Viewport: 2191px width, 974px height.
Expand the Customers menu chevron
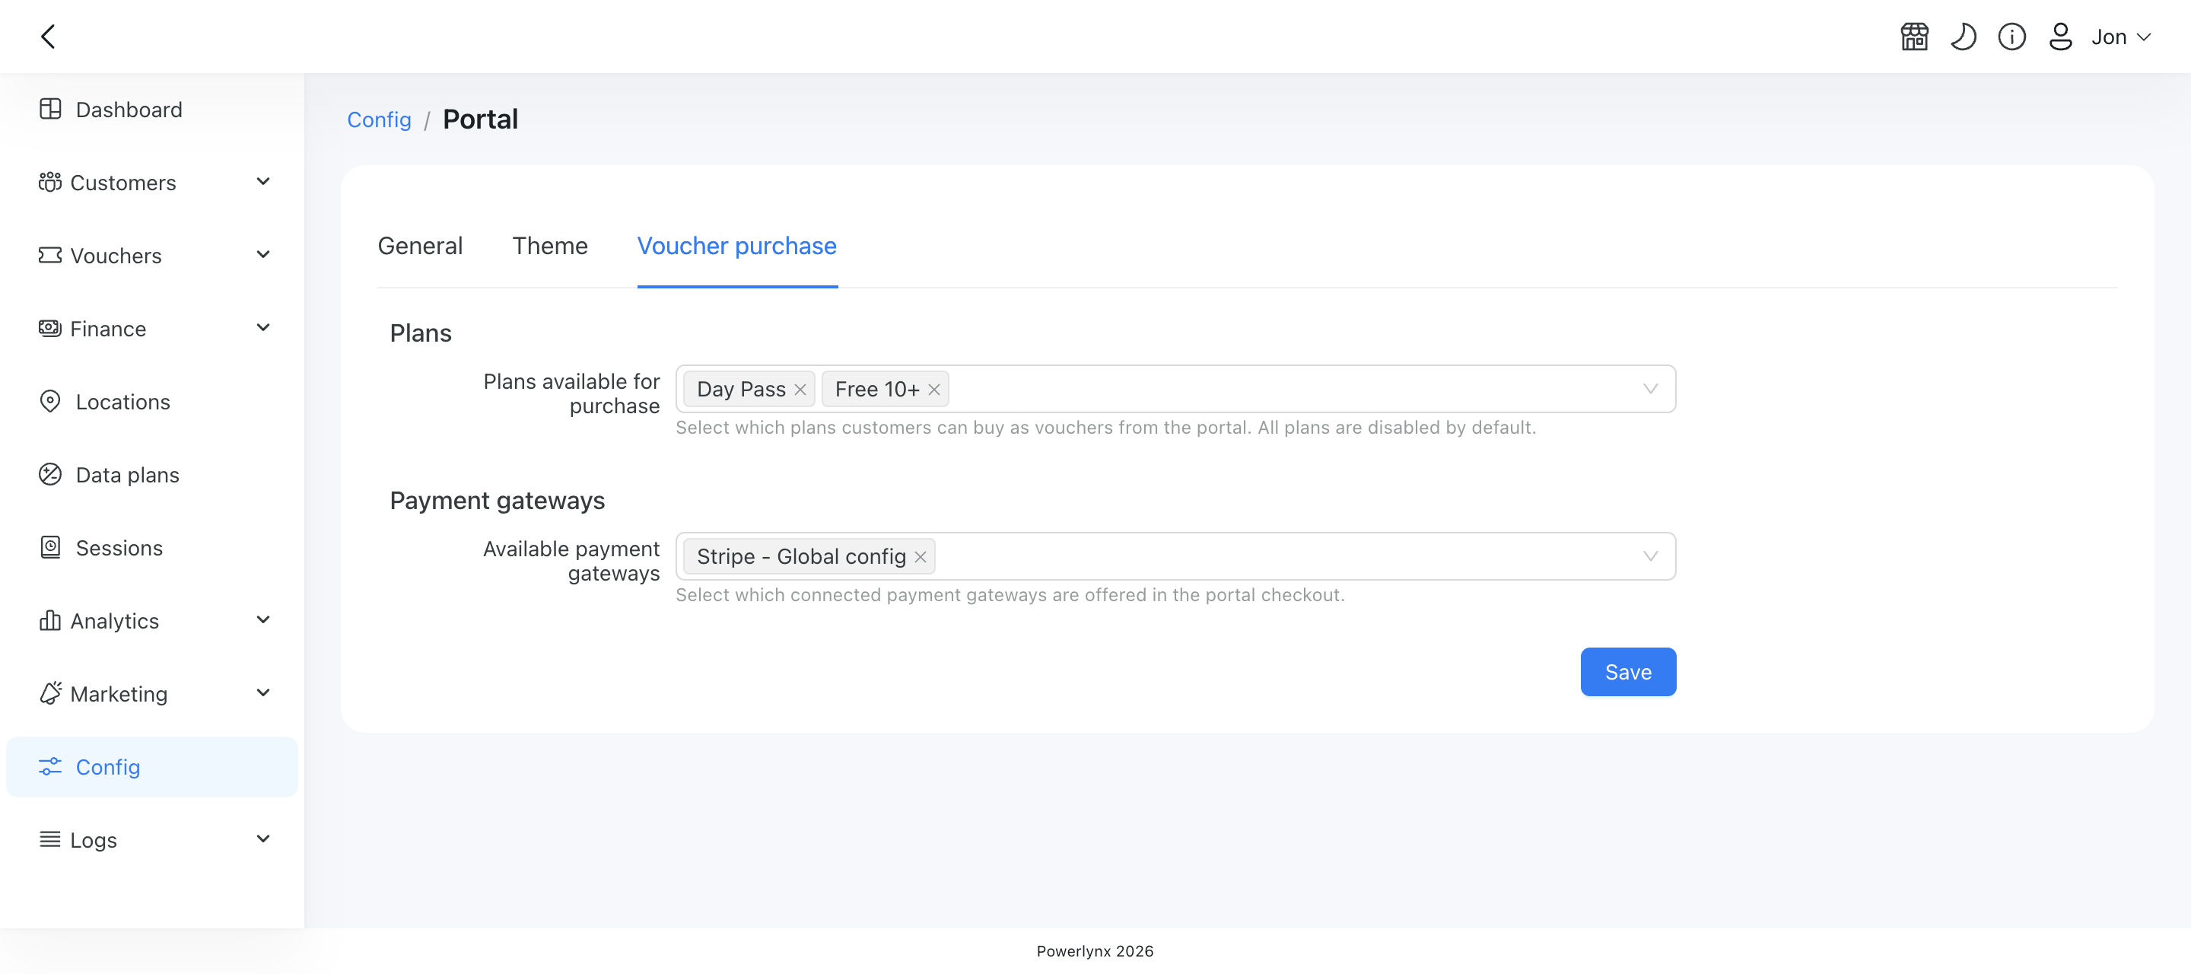(264, 182)
